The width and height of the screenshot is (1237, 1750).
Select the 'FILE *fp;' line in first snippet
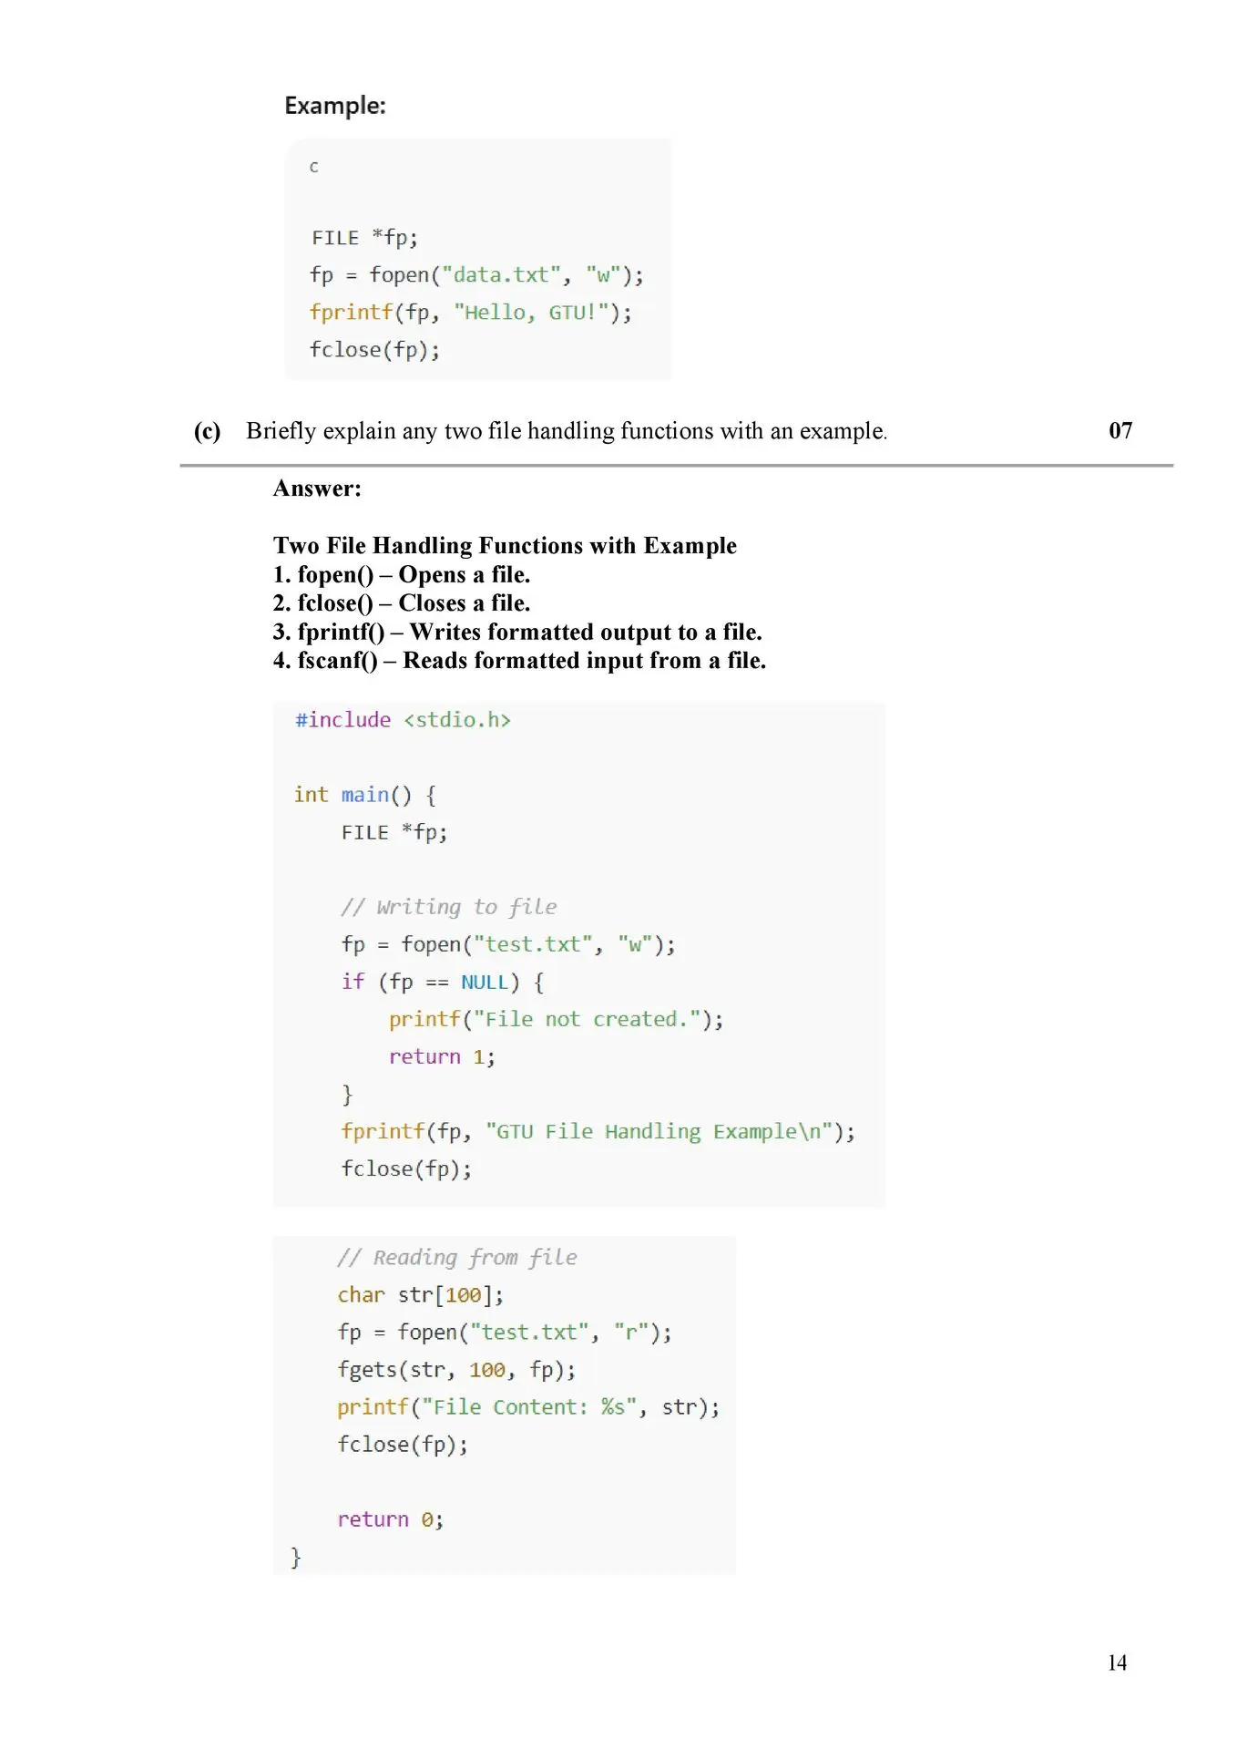(x=364, y=238)
